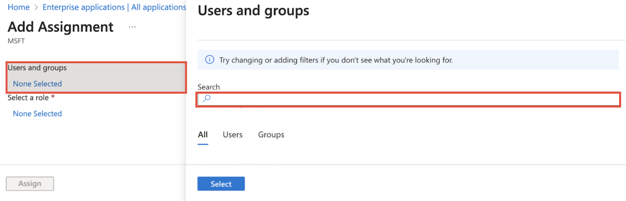Click the filter tip banner text
Viewport: 626px width, 201px height.
coord(336,60)
